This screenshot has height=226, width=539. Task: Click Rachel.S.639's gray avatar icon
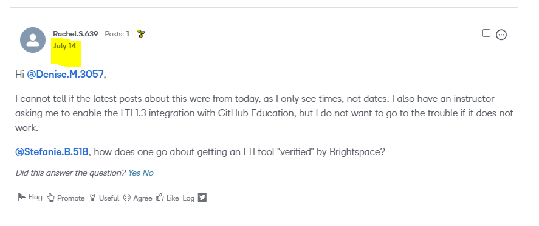(33, 40)
